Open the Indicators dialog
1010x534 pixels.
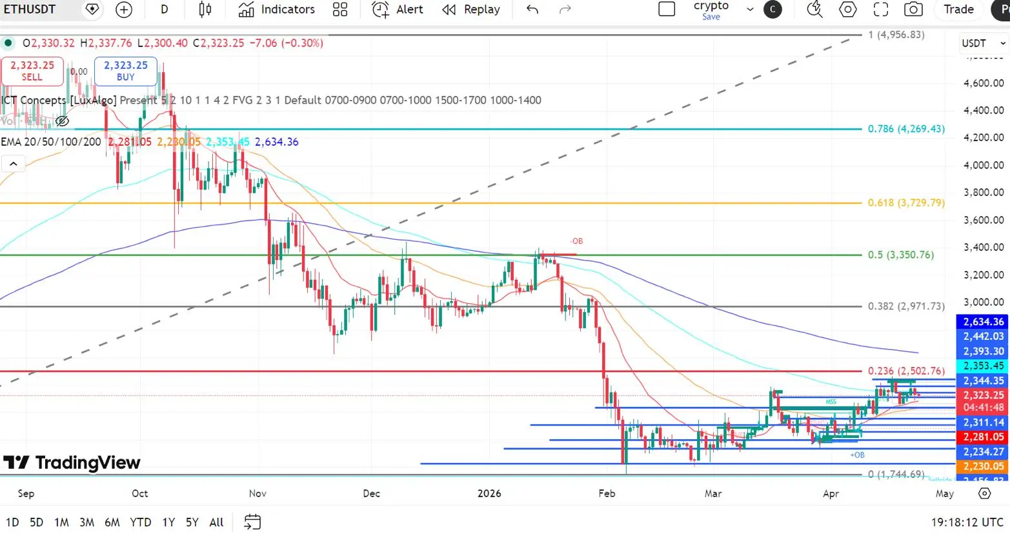pyautogui.click(x=276, y=10)
